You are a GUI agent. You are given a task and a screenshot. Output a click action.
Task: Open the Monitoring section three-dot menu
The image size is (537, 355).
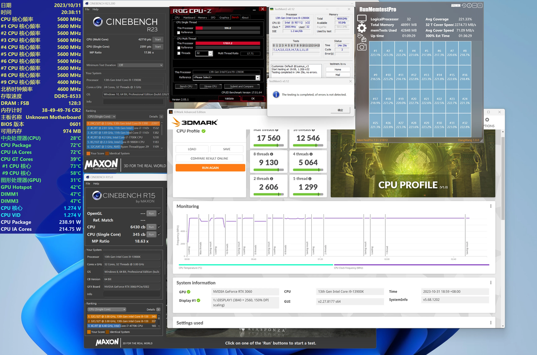491,206
